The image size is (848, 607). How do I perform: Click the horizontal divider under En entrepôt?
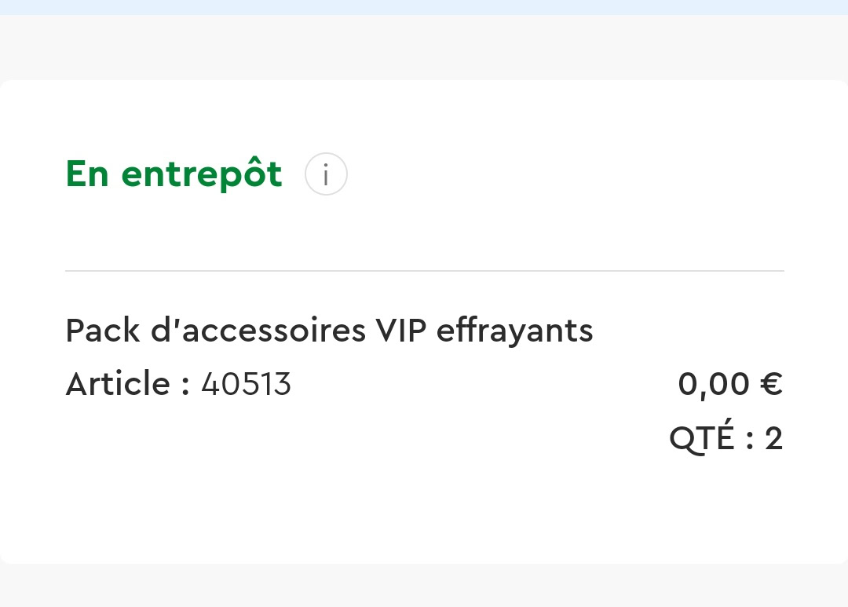424,271
